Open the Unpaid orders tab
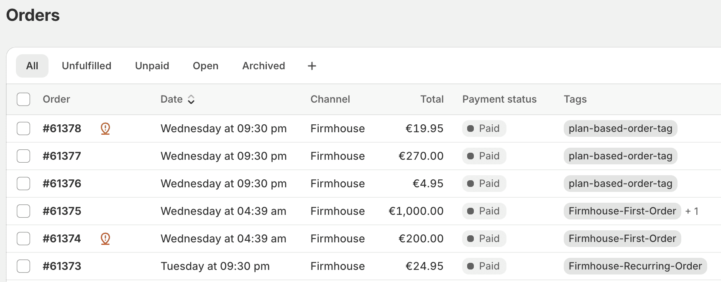The width and height of the screenshot is (721, 282). coord(152,66)
